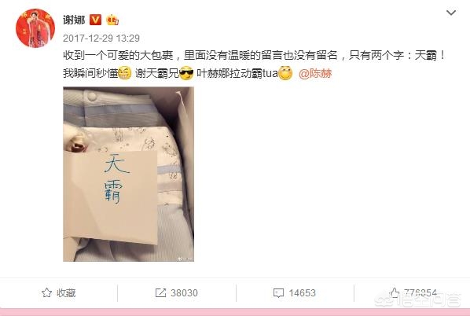Image resolution: width=470 pixels, height=316 pixels.
Task: Click the comment bubble icon
Action: [278, 293]
